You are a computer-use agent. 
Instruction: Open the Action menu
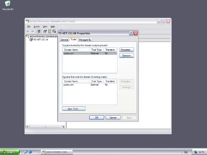[x=37, y=26]
